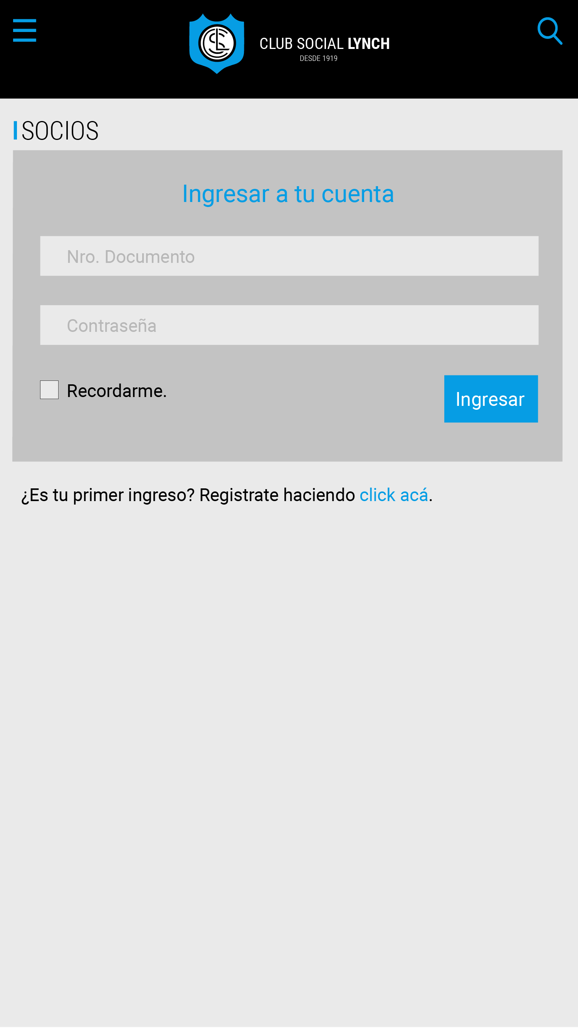Follow the click acá registration link

[394, 495]
